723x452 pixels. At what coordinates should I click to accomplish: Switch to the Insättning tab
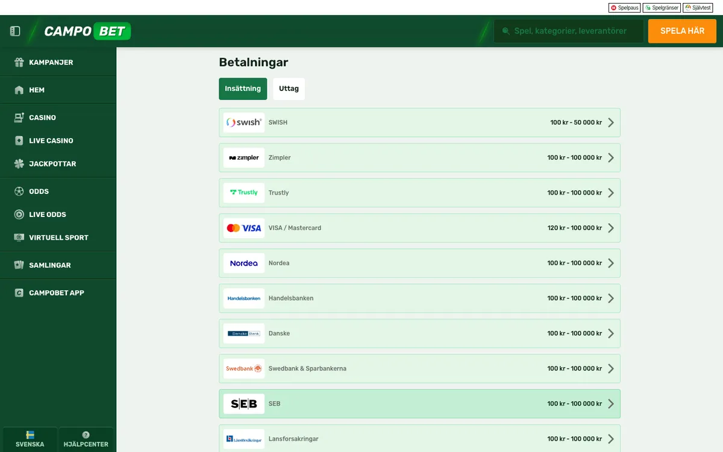coord(243,89)
